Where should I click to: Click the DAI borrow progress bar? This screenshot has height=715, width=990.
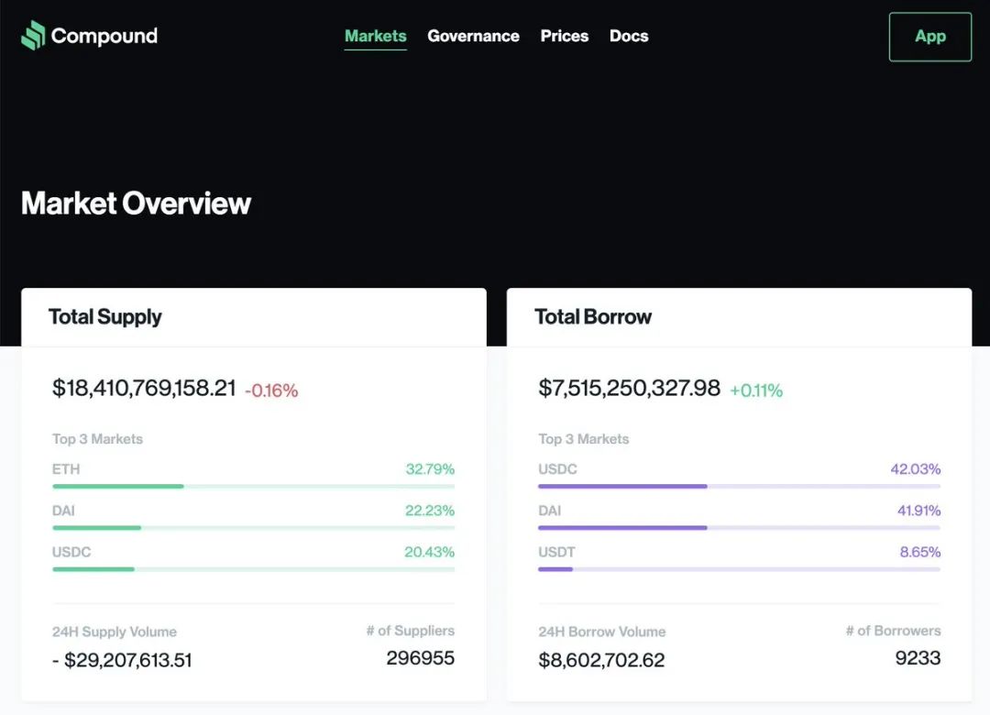(x=740, y=527)
